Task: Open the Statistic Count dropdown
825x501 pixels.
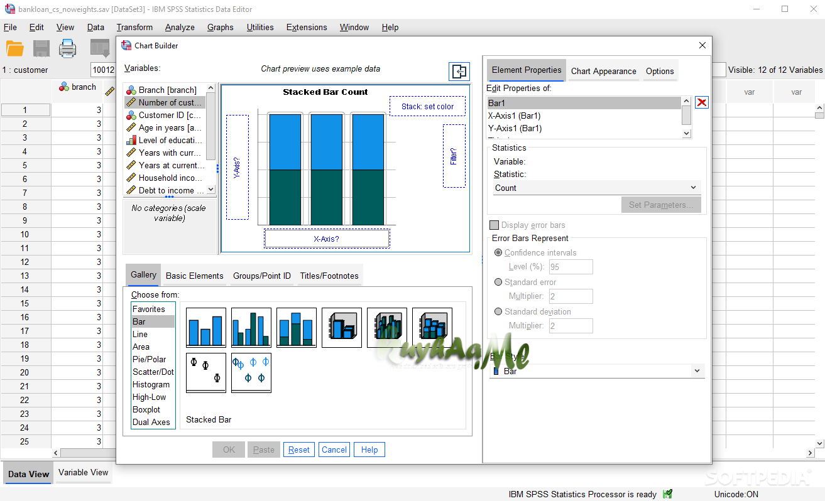Action: pyautogui.click(x=597, y=188)
